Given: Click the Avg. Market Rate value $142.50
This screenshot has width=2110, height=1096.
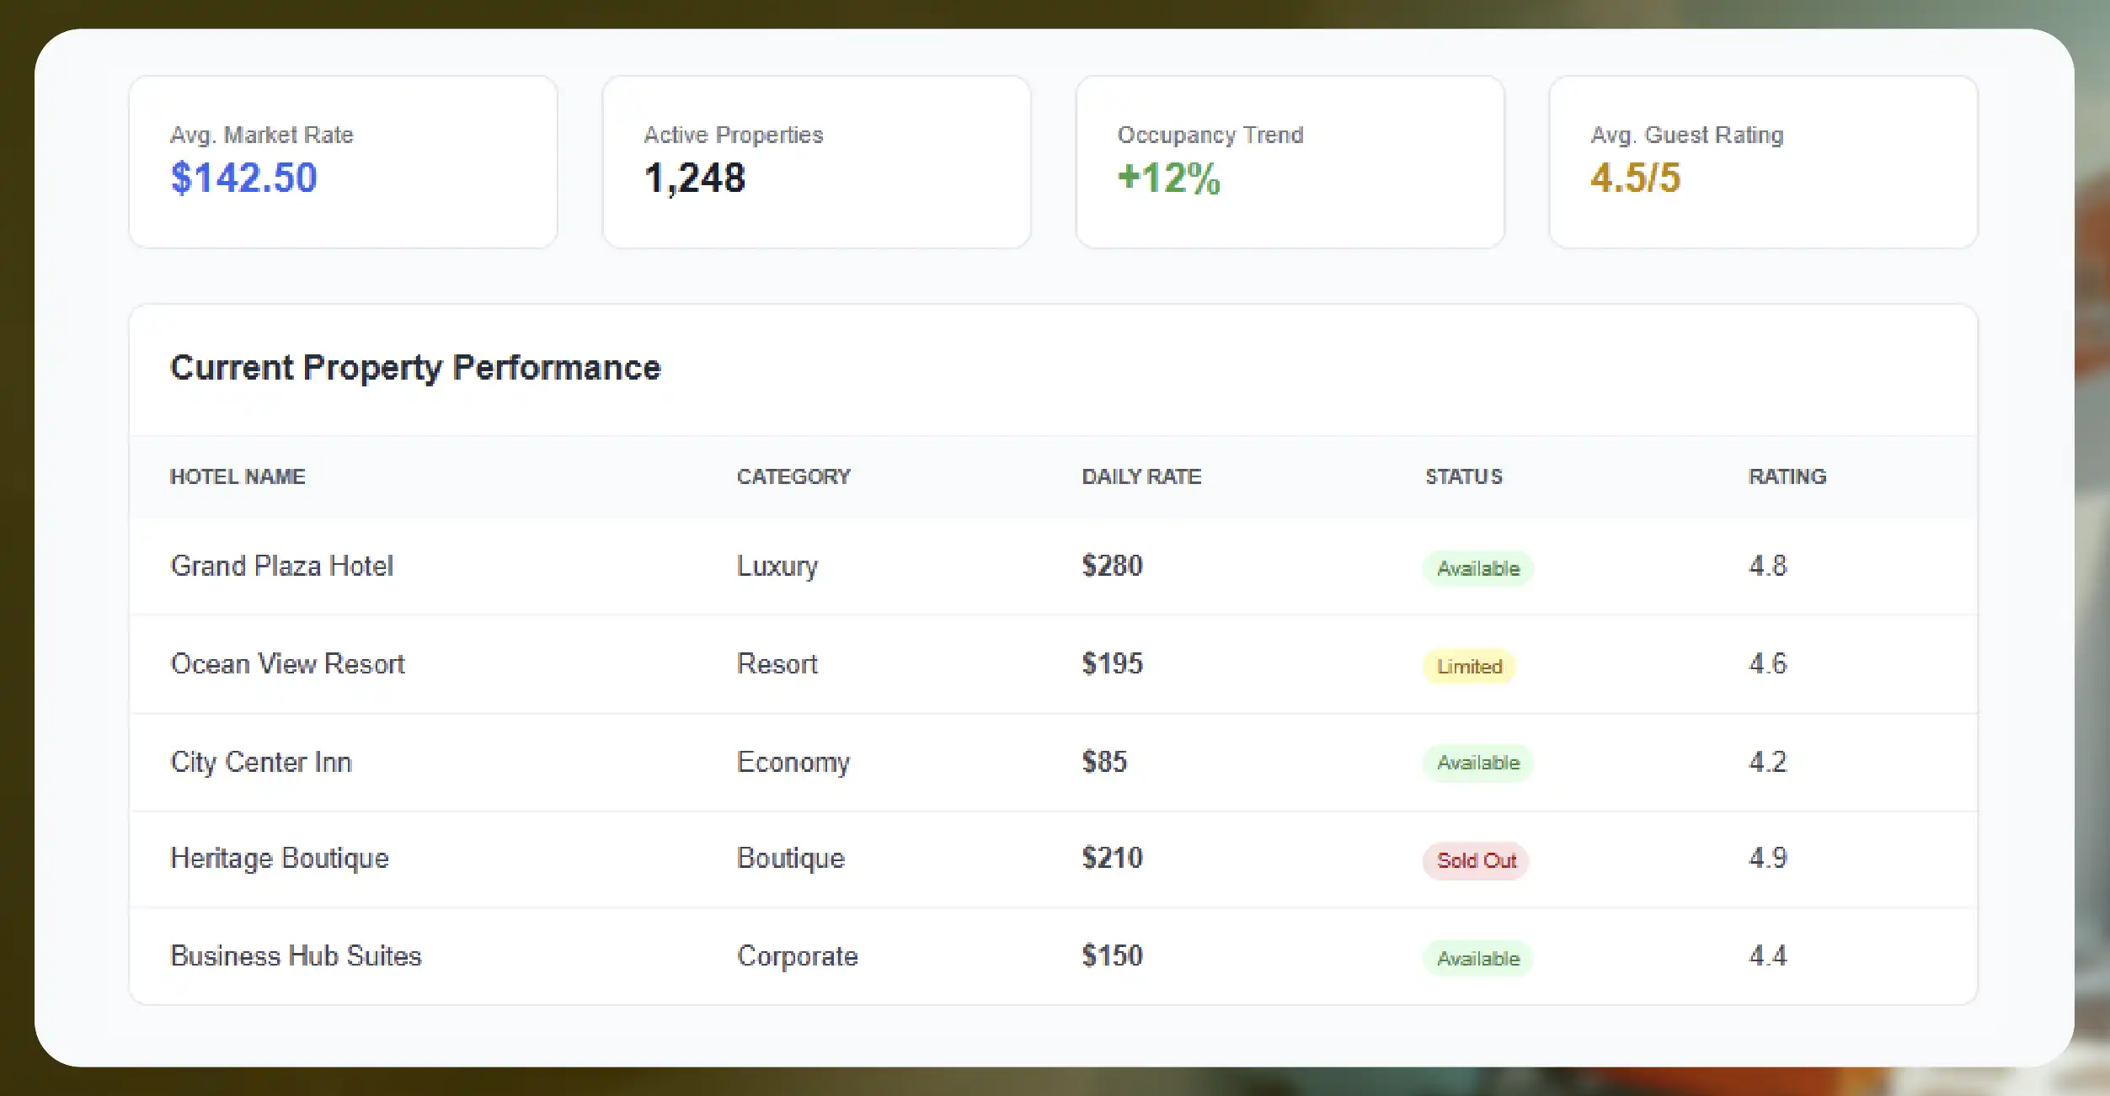Looking at the screenshot, I should pos(243,178).
